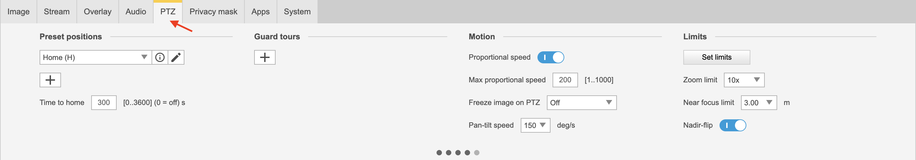Edit the Home preset with pencil icon
The height and width of the screenshot is (160, 916).
click(176, 57)
